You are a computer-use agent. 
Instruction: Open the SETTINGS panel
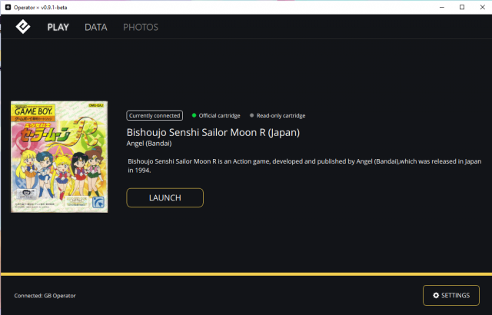tap(450, 295)
